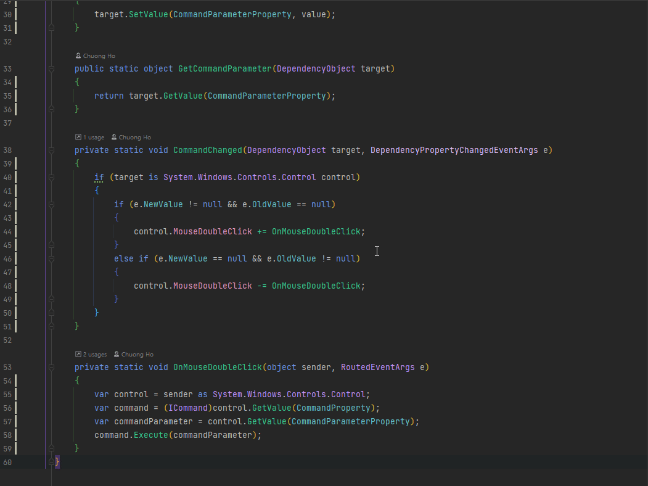
Task: Click the author icon above CommandChanged
Action: (113, 138)
